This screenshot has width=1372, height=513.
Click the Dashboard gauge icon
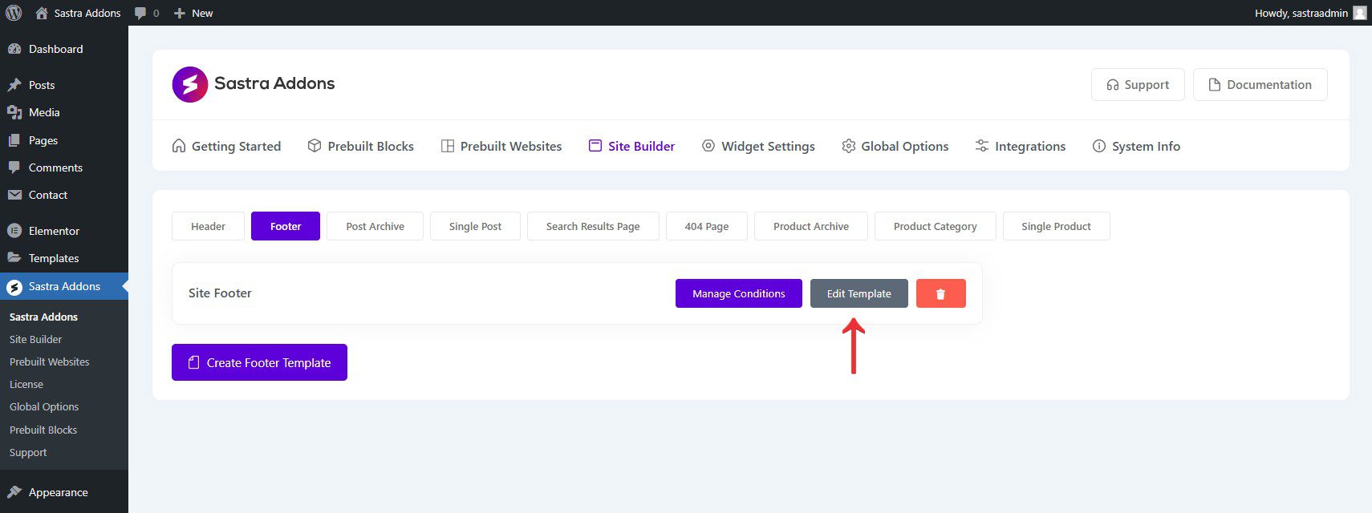pyautogui.click(x=14, y=49)
